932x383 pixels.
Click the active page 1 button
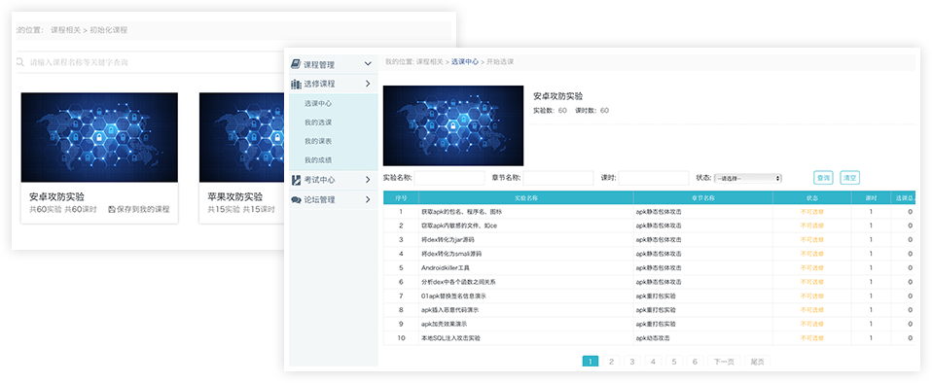point(591,361)
